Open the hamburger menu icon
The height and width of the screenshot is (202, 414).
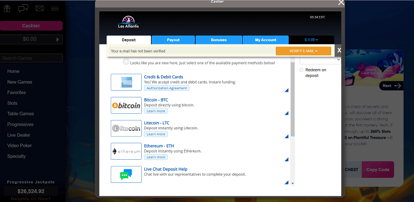click(x=55, y=9)
